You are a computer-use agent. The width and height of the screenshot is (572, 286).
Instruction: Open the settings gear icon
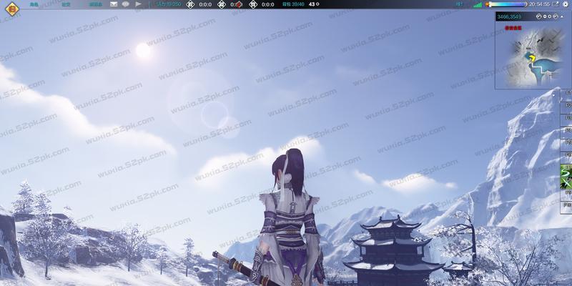(x=566, y=4)
